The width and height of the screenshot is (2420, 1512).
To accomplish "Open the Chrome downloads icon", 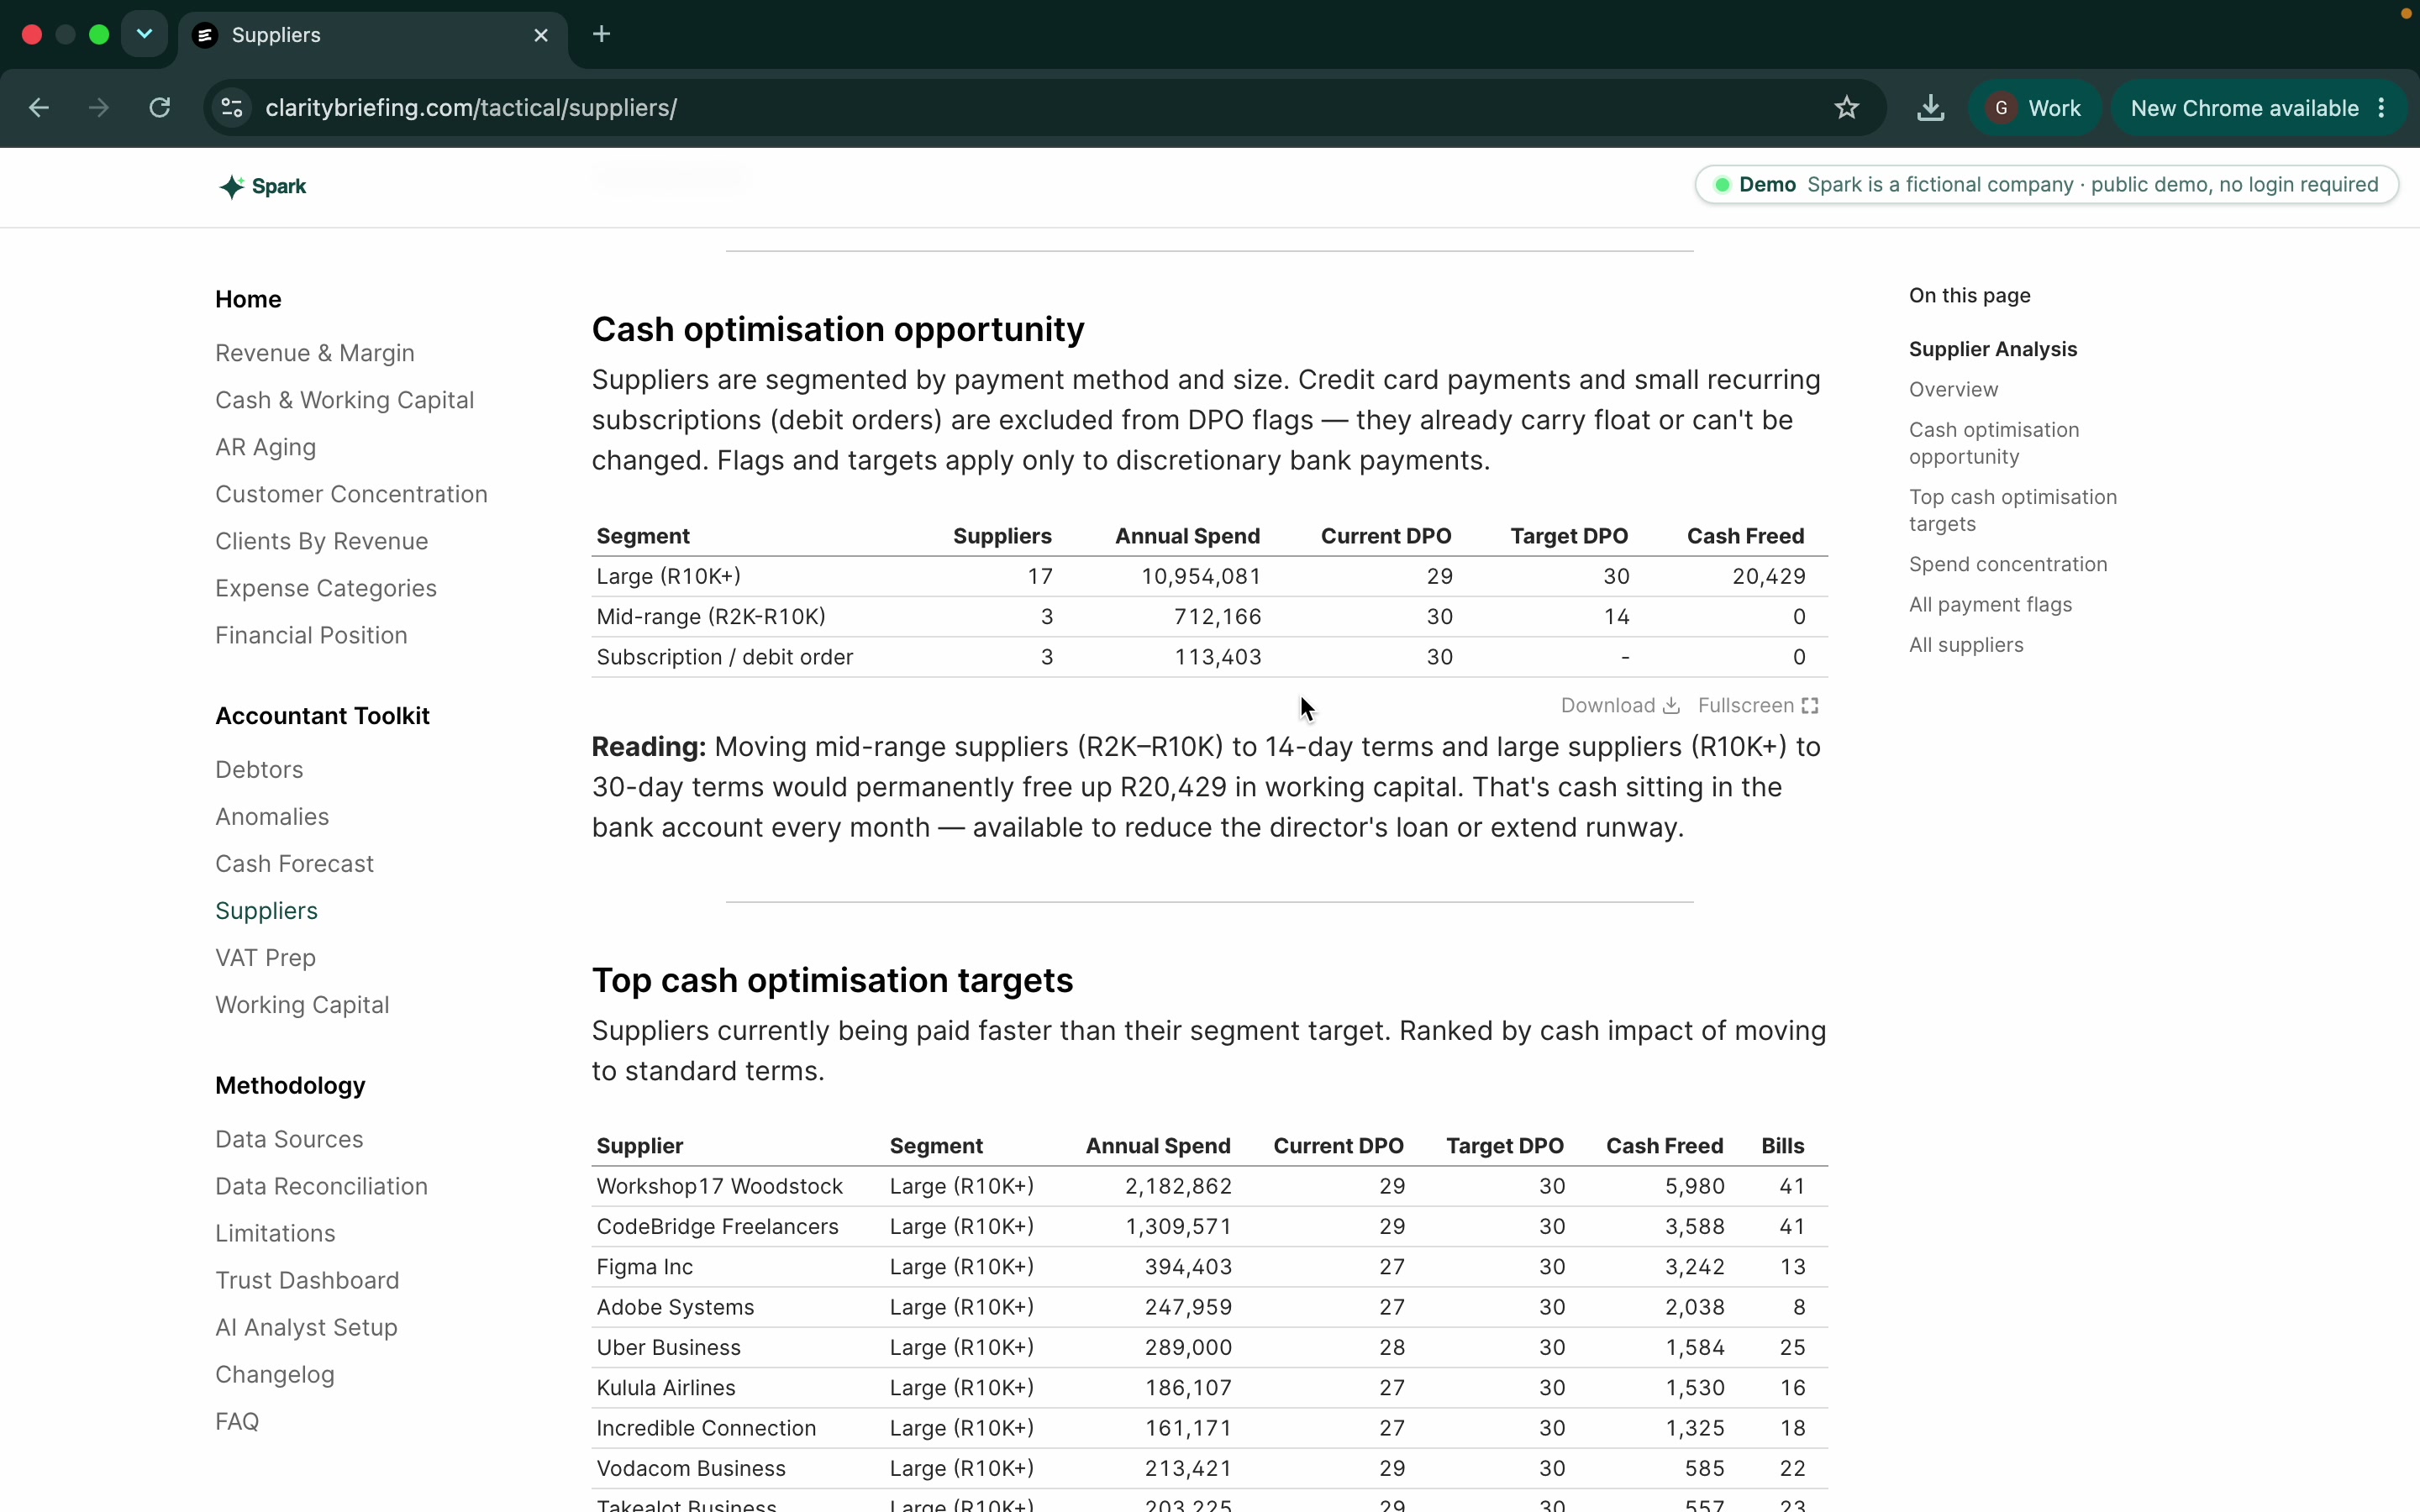I will click(x=1930, y=108).
